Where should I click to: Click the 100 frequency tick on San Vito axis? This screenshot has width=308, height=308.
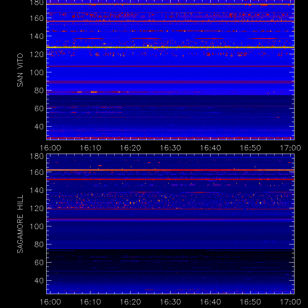37,72
